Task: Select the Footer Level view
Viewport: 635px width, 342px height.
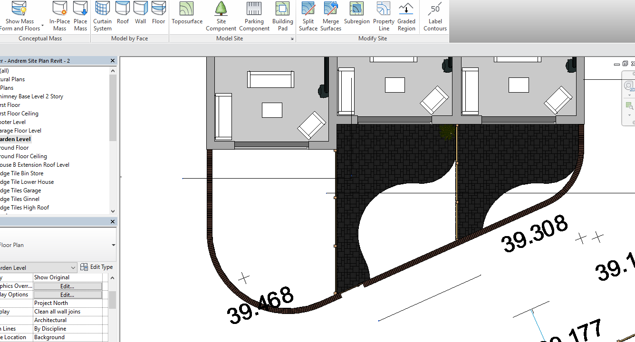Action: (x=13, y=122)
